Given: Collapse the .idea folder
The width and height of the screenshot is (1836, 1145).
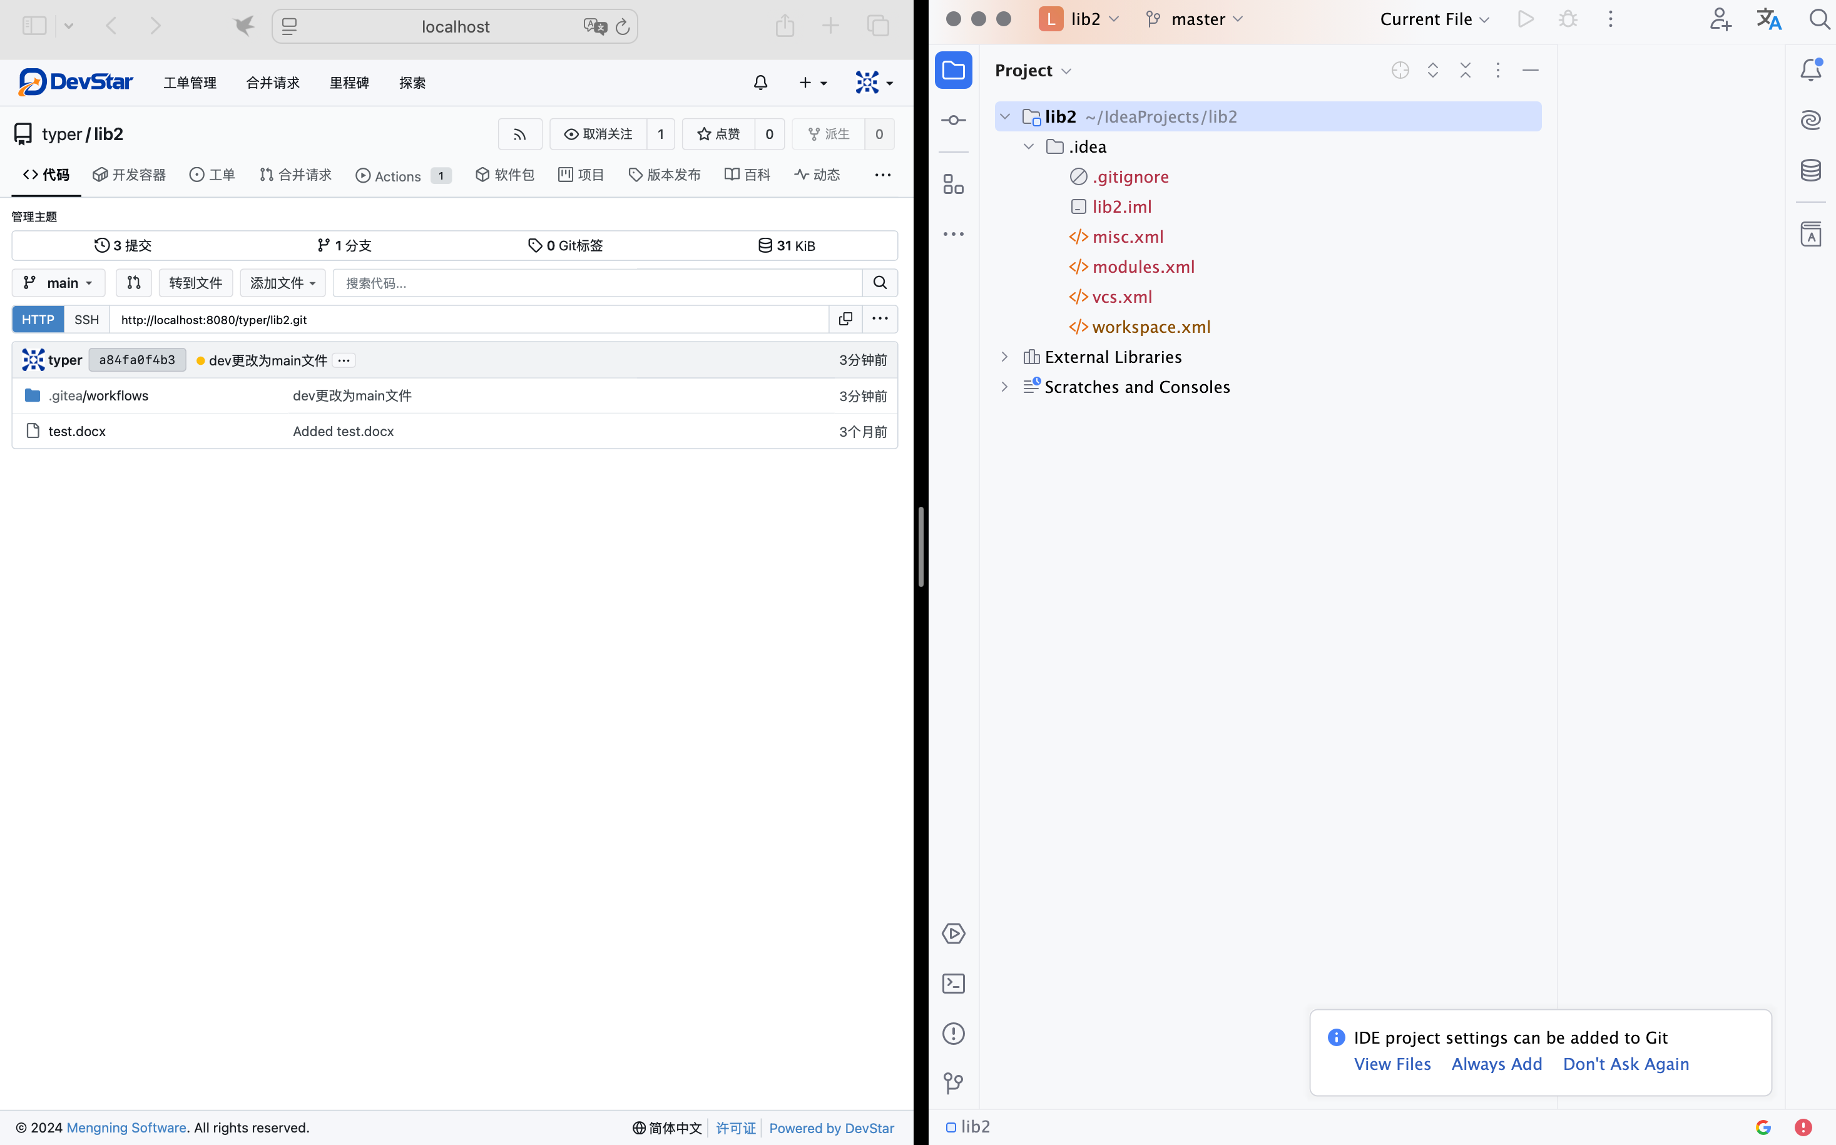Looking at the screenshot, I should (x=1028, y=146).
